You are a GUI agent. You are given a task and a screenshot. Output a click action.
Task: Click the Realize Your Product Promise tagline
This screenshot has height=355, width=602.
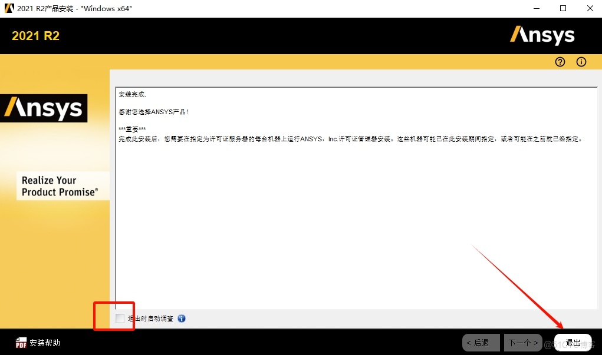61,185
